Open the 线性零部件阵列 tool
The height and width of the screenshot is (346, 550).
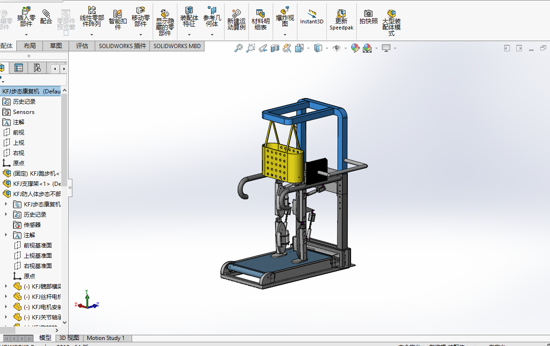point(92,17)
